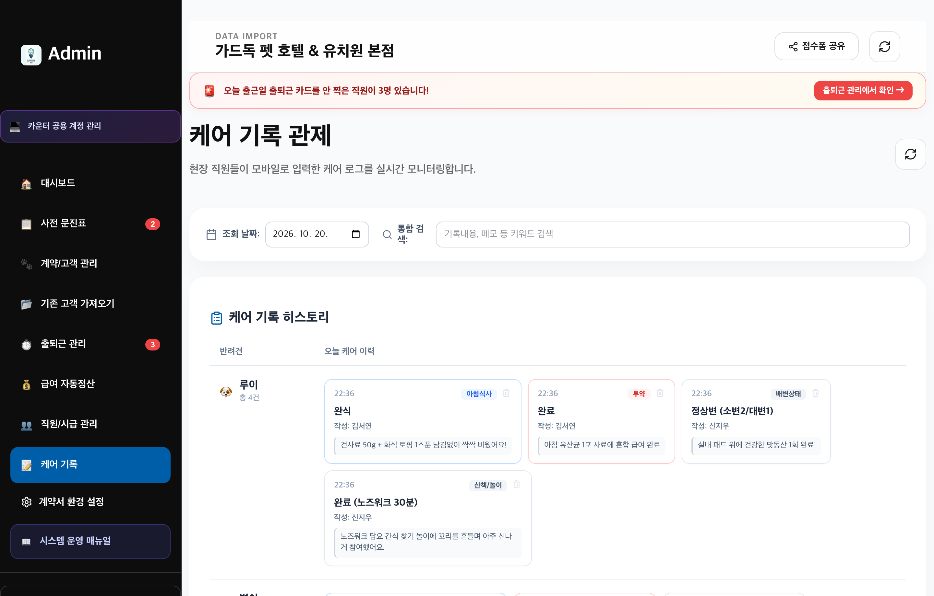Image resolution: width=934 pixels, height=596 pixels.
Task: Click the laptop icon in 카운터 공용 계정 관리
Action: click(15, 127)
